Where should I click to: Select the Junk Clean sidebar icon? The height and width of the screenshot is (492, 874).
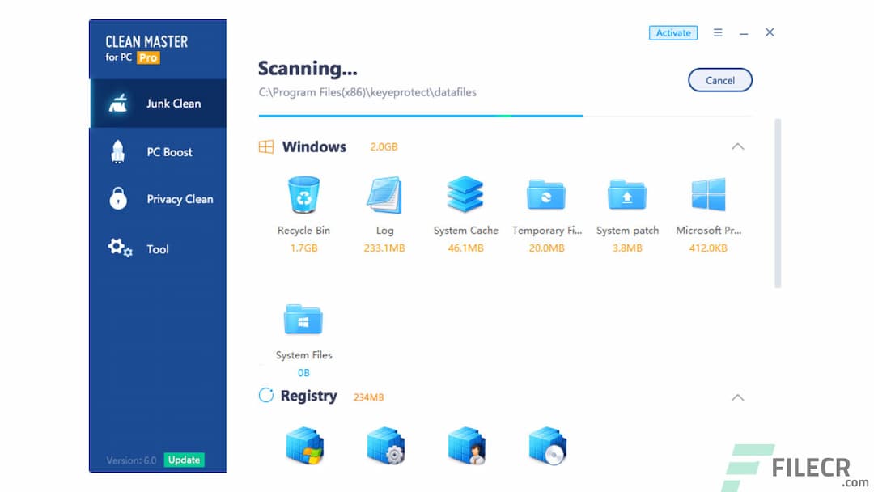(120, 104)
